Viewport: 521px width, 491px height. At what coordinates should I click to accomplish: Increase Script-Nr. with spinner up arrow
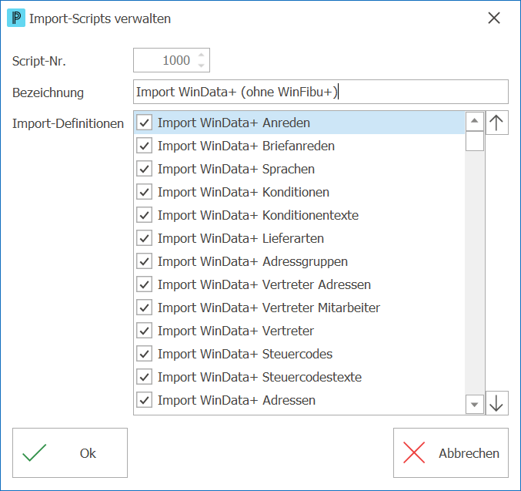(x=201, y=55)
